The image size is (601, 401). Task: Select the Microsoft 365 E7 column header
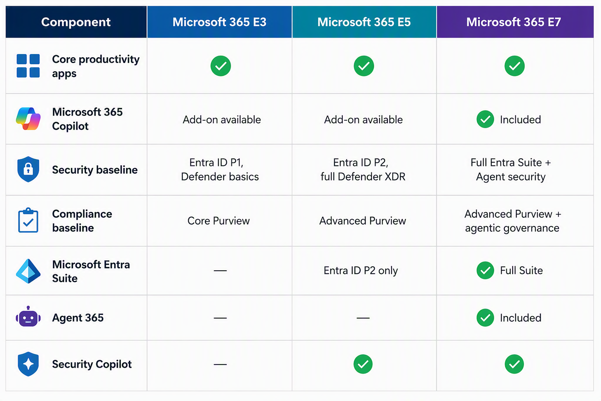pyautogui.click(x=515, y=22)
